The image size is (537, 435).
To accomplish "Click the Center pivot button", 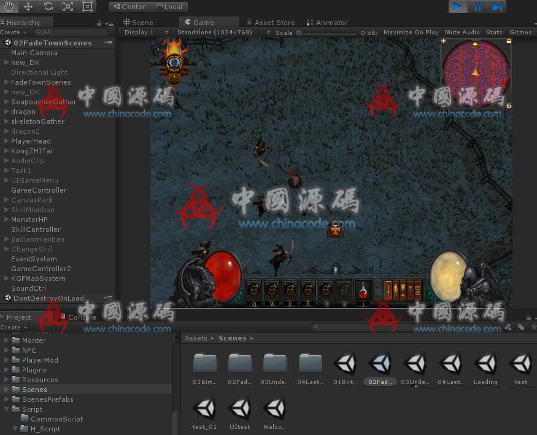I will point(129,7).
